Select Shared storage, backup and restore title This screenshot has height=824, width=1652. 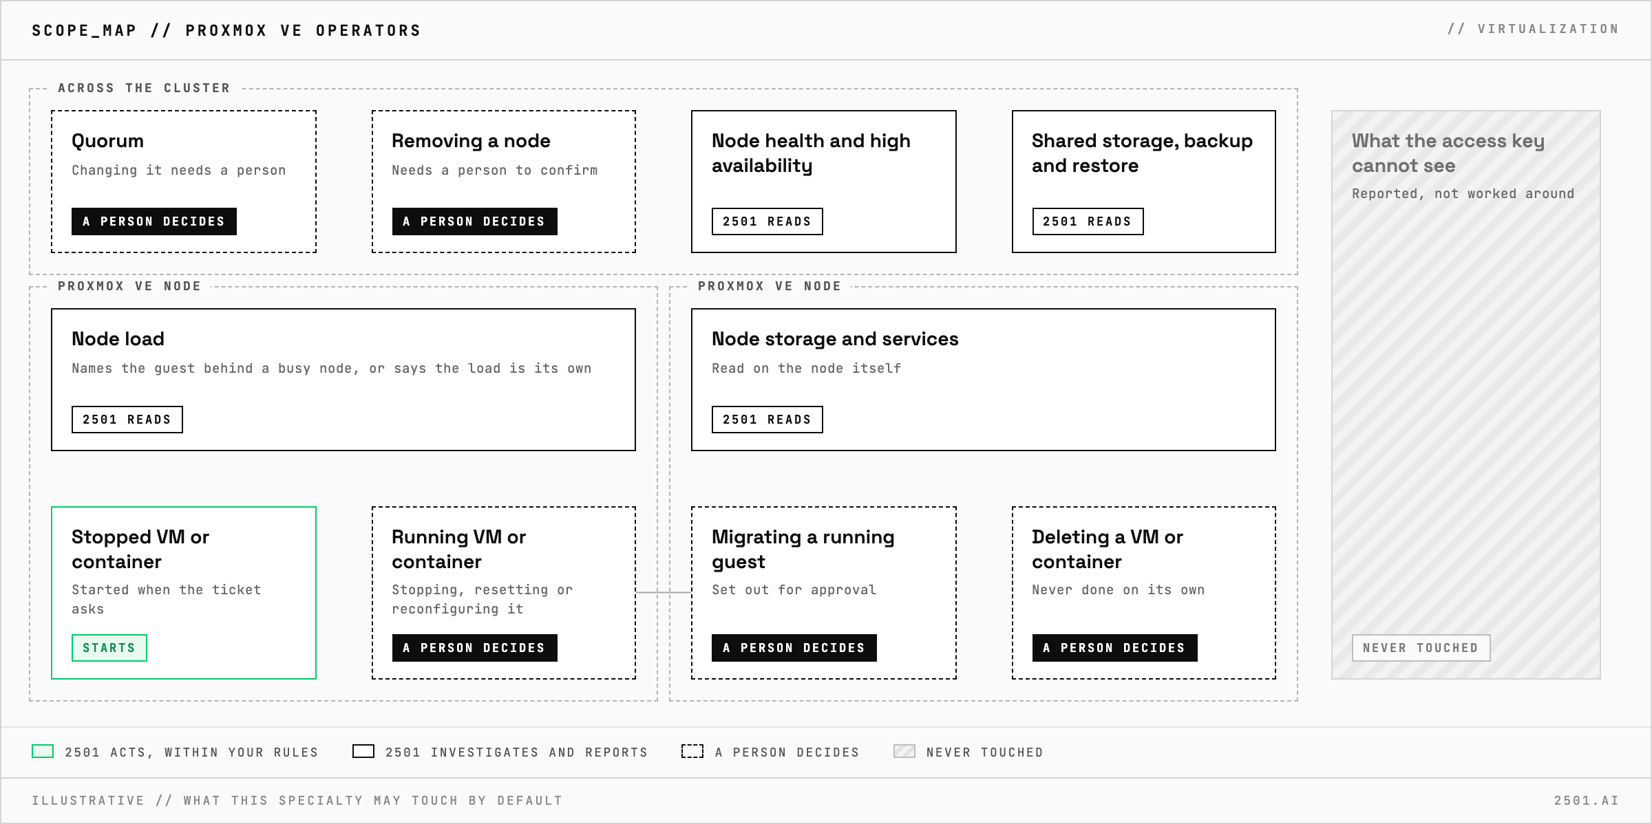click(x=1143, y=153)
